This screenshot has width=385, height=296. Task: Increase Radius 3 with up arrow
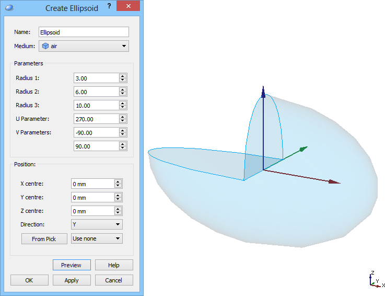coord(123,103)
